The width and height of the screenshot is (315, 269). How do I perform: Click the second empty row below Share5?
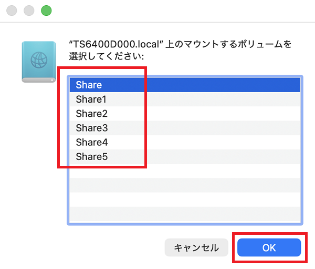point(184,185)
